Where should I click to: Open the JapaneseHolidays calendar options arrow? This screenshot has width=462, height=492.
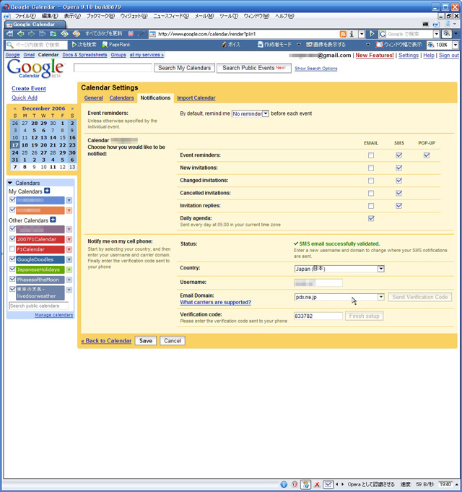tap(69, 269)
